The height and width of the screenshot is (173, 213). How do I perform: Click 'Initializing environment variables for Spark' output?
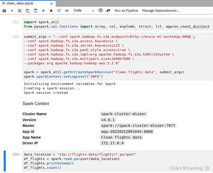[70, 84]
